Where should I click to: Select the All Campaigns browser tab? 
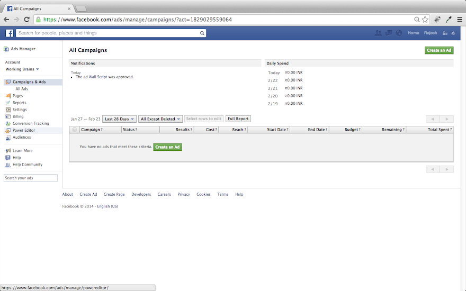coord(38,8)
